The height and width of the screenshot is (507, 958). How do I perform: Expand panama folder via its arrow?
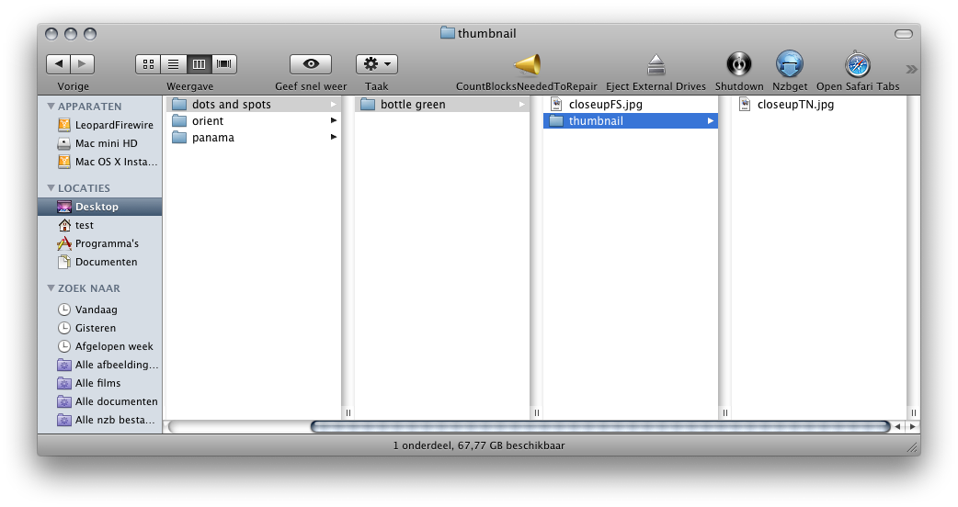pos(334,137)
